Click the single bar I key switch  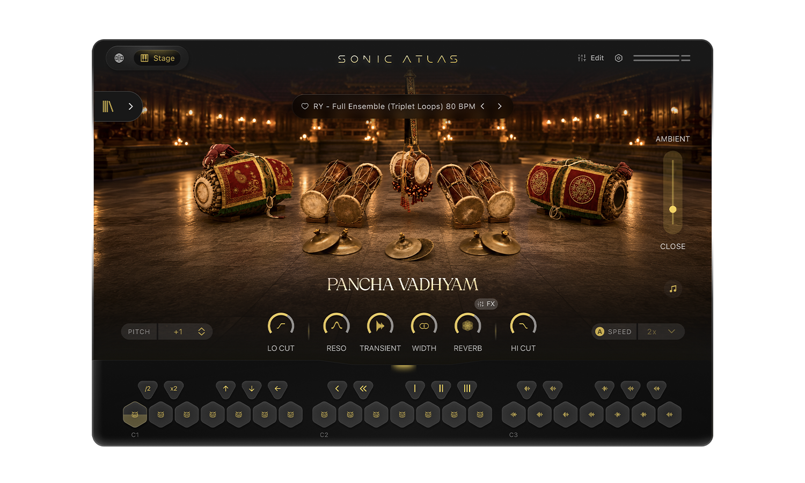pyautogui.click(x=415, y=389)
